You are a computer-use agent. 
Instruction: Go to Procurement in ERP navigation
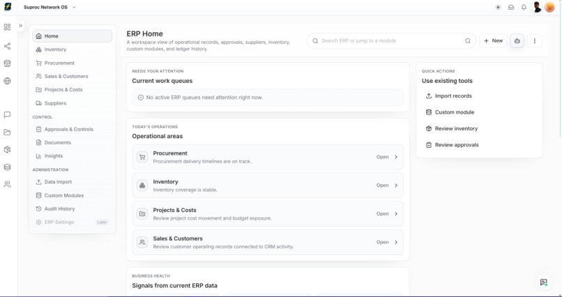point(72,63)
